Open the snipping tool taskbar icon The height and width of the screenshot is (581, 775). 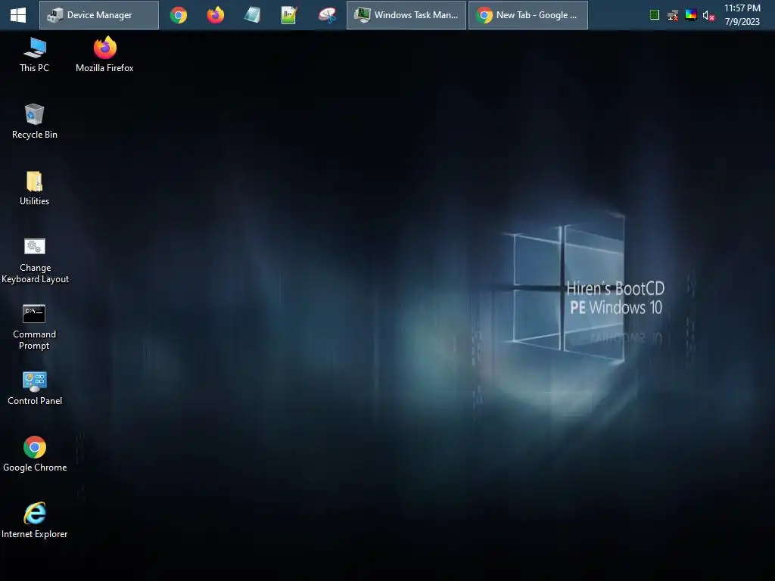point(327,15)
